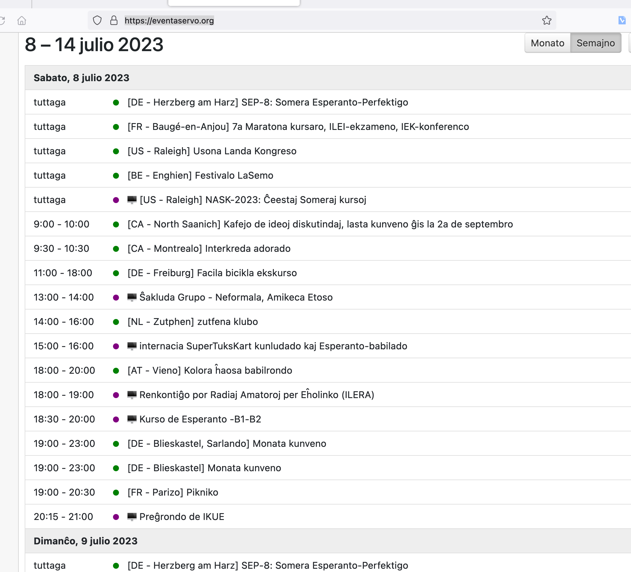Screen dimensions: 631x572
Task: Click the '20:15 - 21:00' time cell
Action: click(x=63, y=517)
